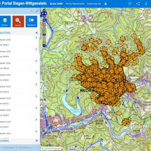Click the result list scrollbar
The height and width of the screenshot is (151, 151).
click(x=39, y=45)
